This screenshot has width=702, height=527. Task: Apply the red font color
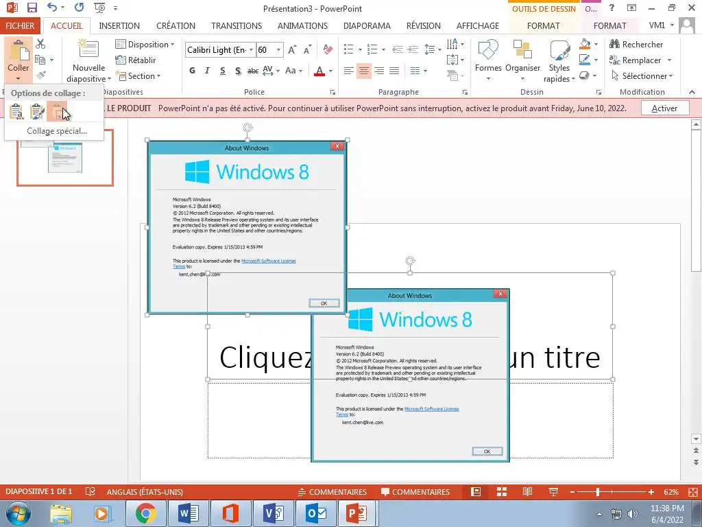tap(319, 71)
